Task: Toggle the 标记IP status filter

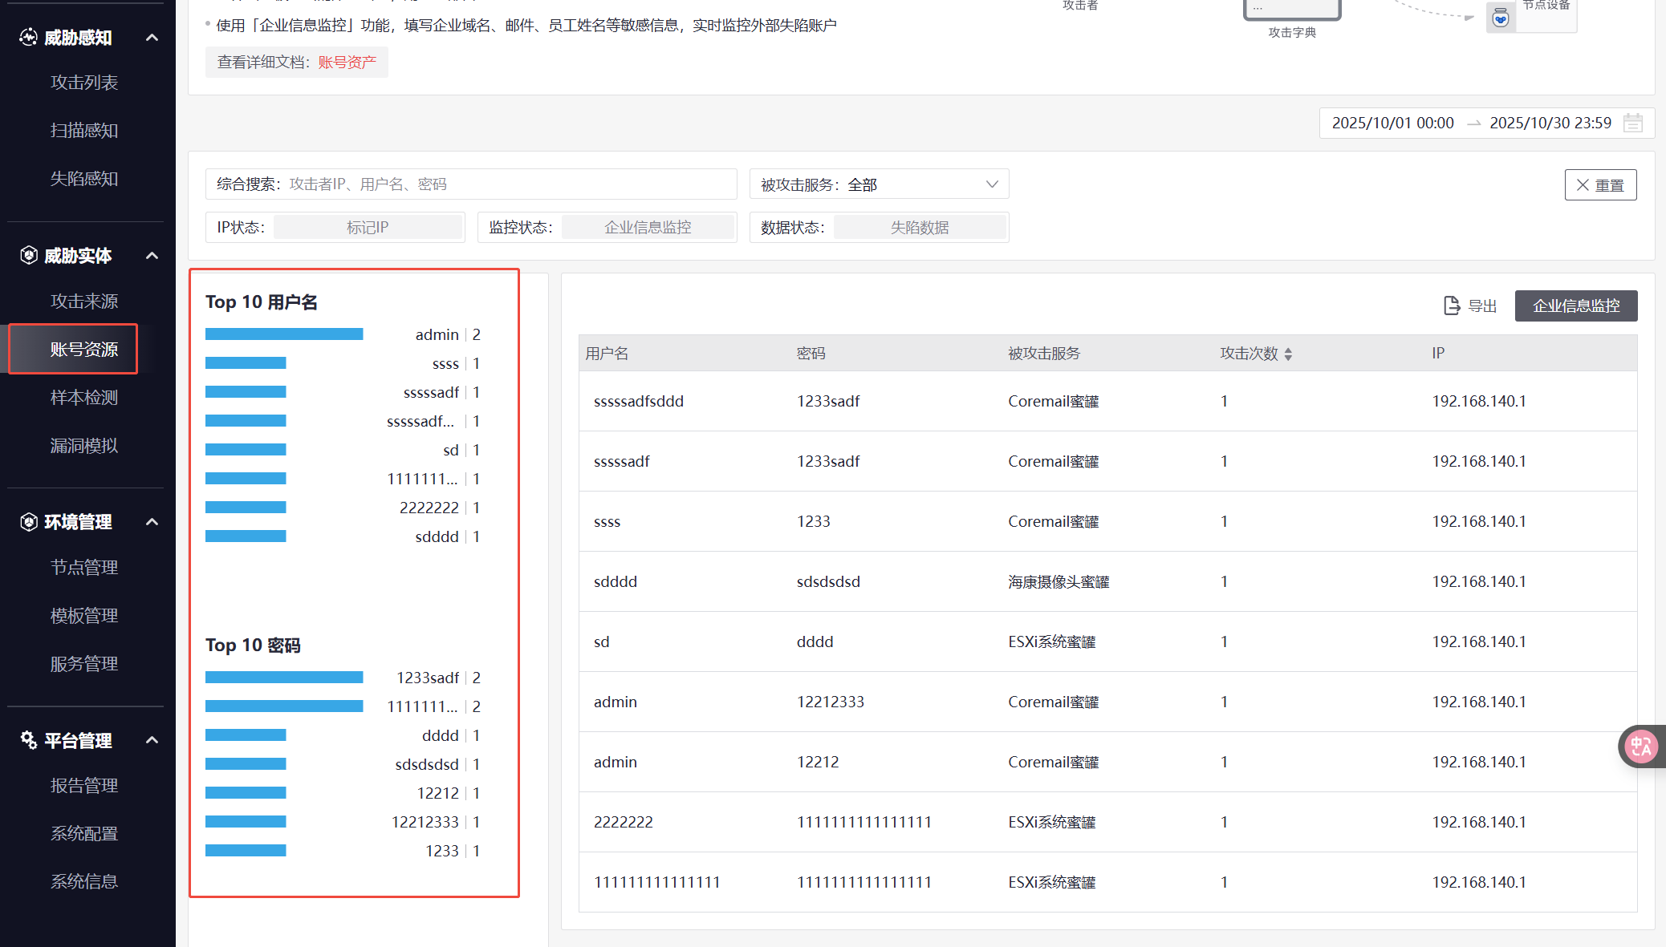Action: (x=368, y=228)
